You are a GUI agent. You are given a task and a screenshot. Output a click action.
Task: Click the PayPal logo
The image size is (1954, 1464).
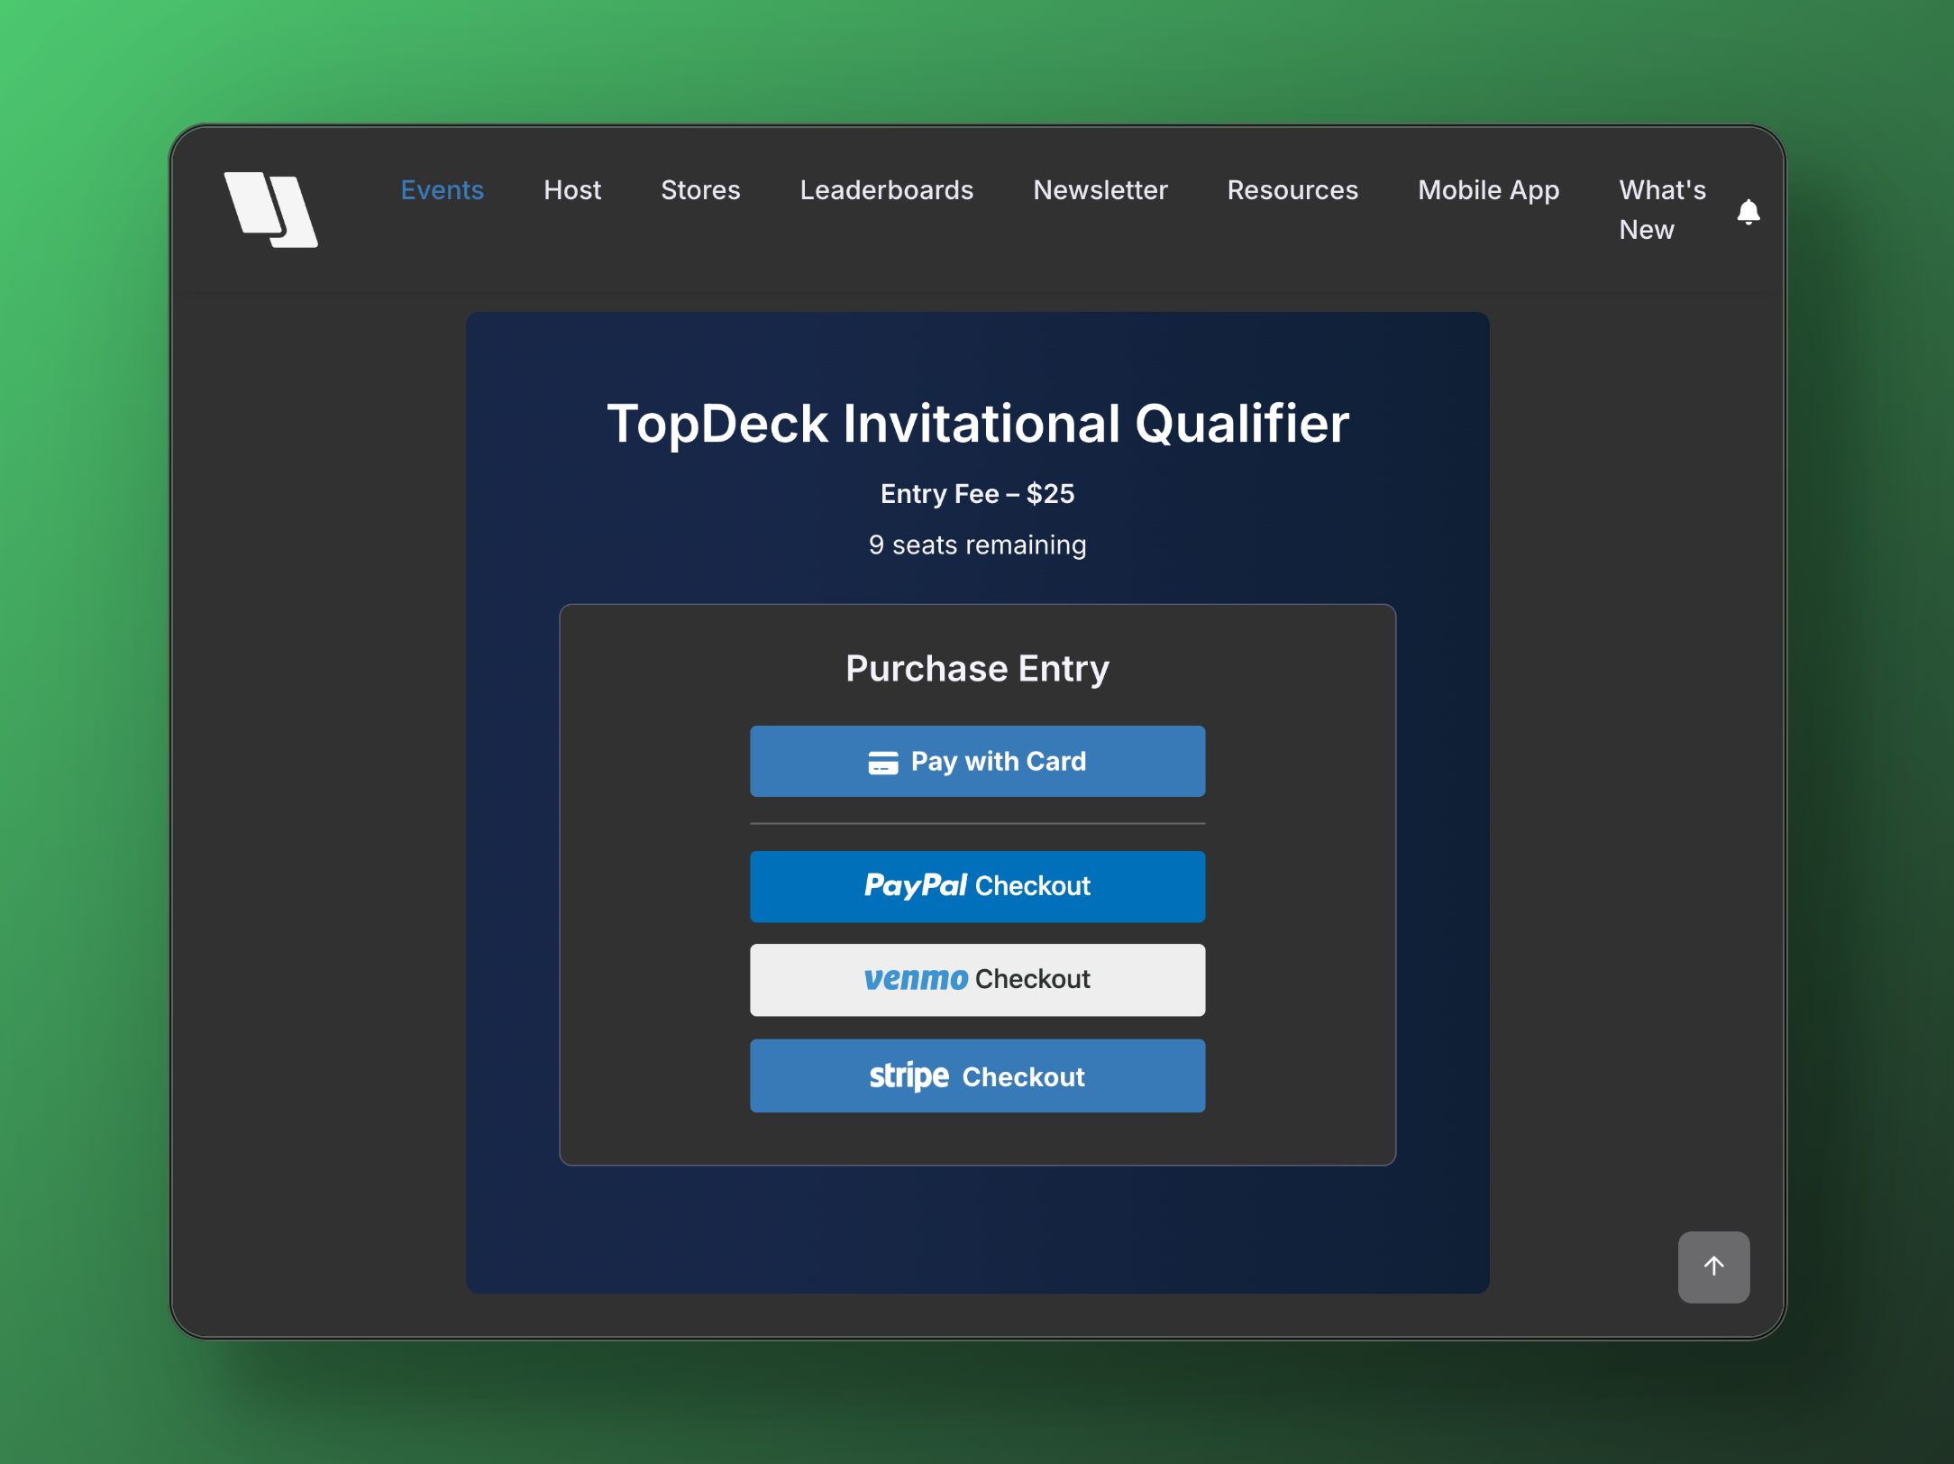(915, 885)
